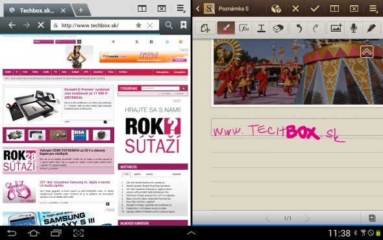Open Videogaléria link in navigation

(x=162, y=72)
